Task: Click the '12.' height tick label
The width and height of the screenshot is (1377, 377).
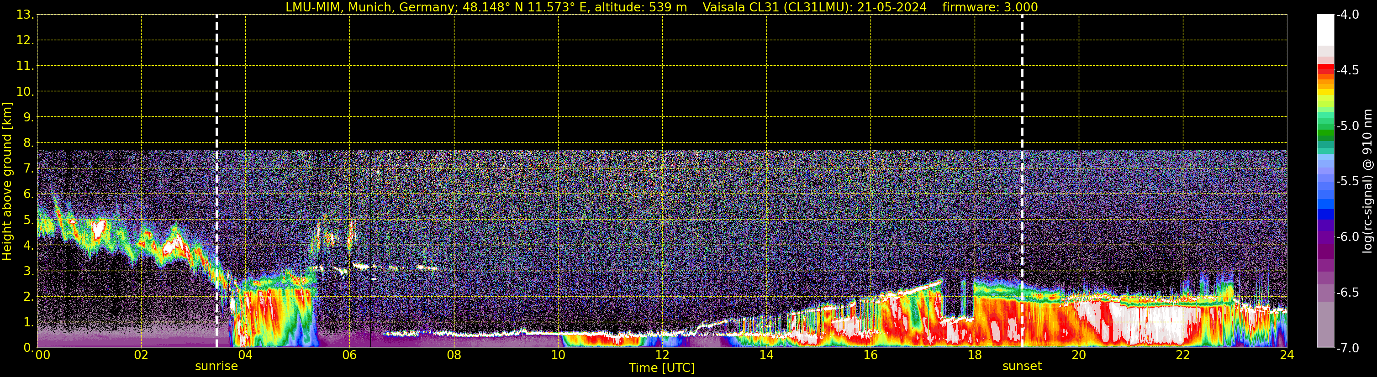Action: (25, 41)
